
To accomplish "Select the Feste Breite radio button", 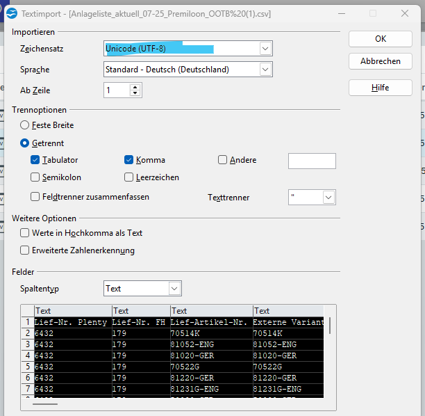I will coord(25,125).
